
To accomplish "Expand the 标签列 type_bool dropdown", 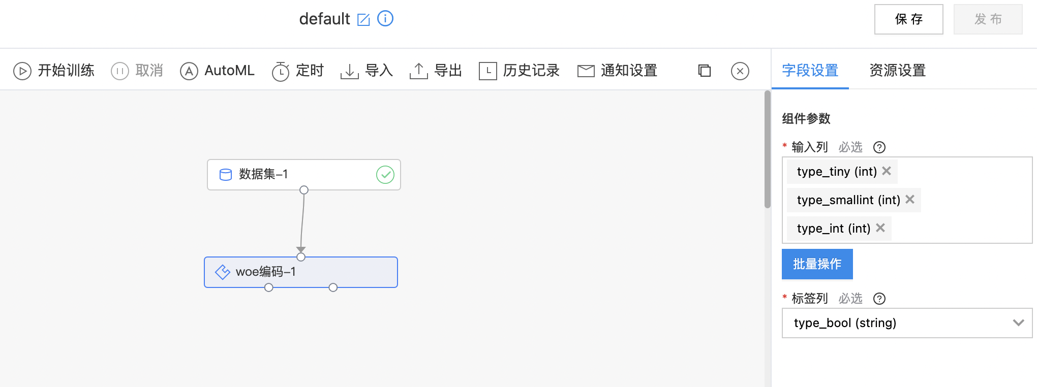I will (x=907, y=323).
